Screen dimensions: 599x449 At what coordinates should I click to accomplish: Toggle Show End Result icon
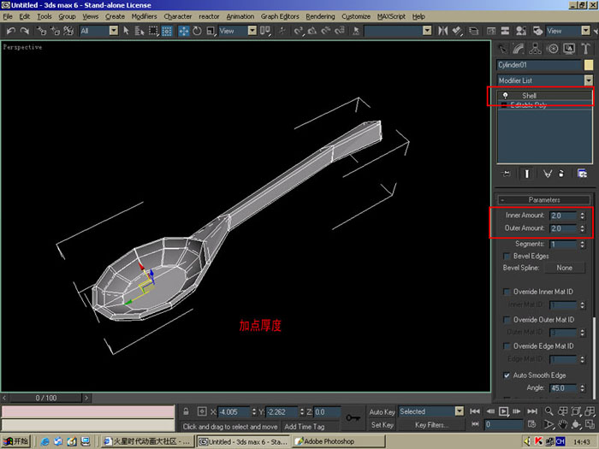(527, 174)
